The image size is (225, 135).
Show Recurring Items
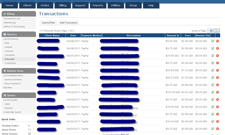pyautogui.click(x=12, y=83)
